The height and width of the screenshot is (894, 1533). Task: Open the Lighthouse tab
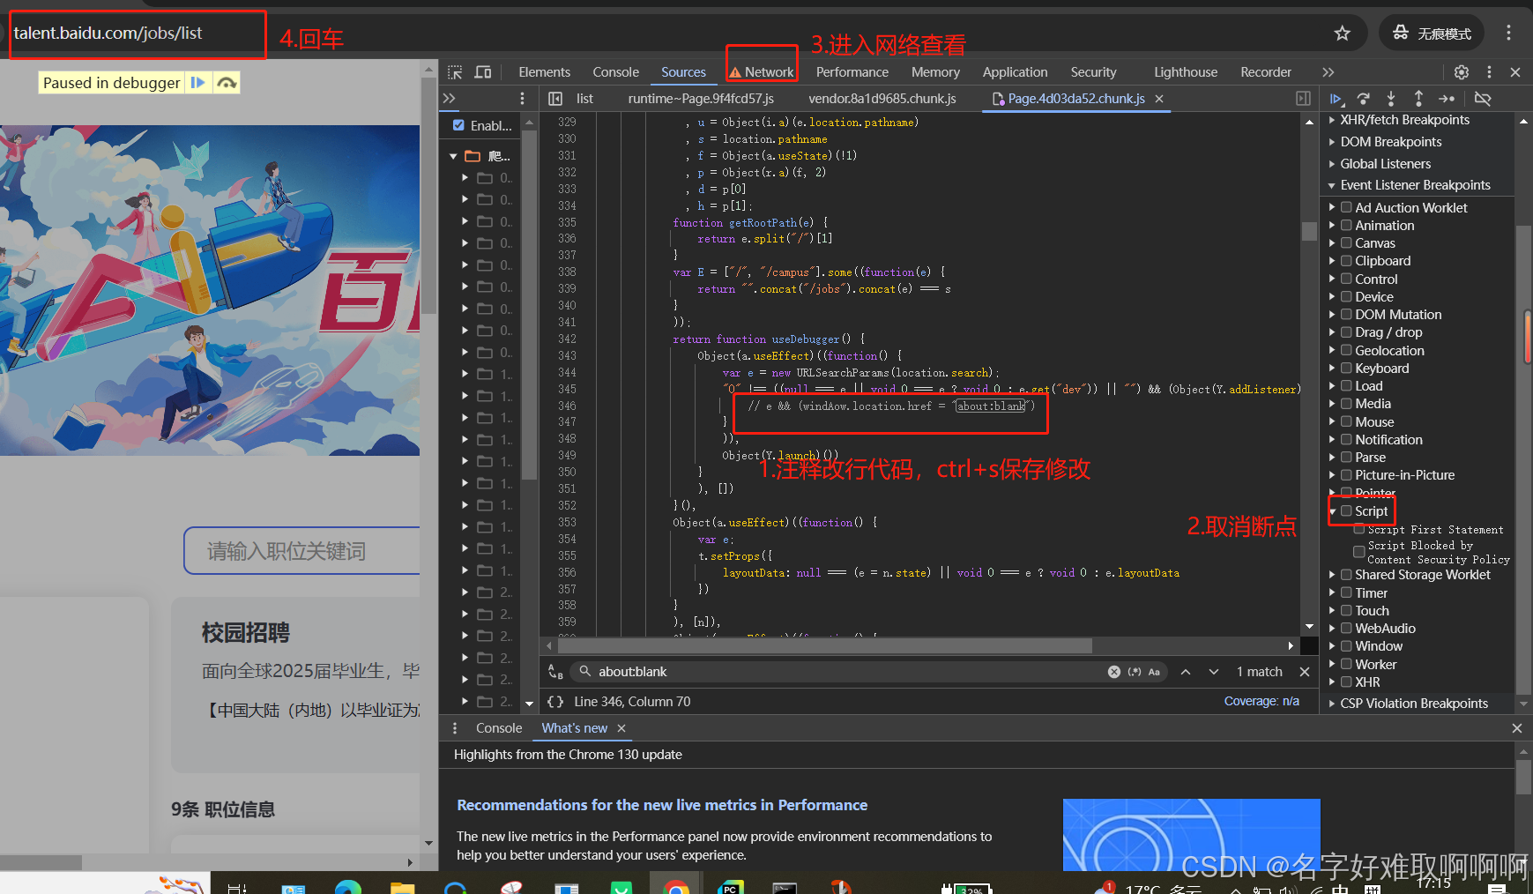[x=1185, y=72]
